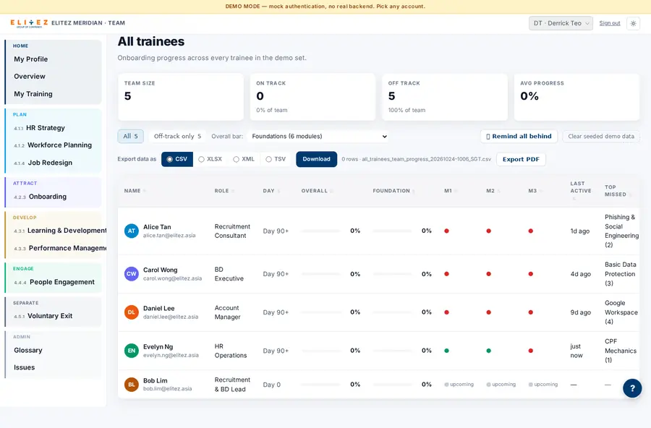Click Alice Tan's red M3 status dot
Viewport: 651px width, 428px height.
[531, 231]
